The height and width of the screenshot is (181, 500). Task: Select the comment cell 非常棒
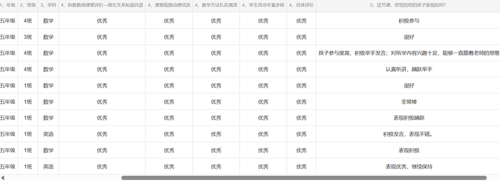click(409, 102)
